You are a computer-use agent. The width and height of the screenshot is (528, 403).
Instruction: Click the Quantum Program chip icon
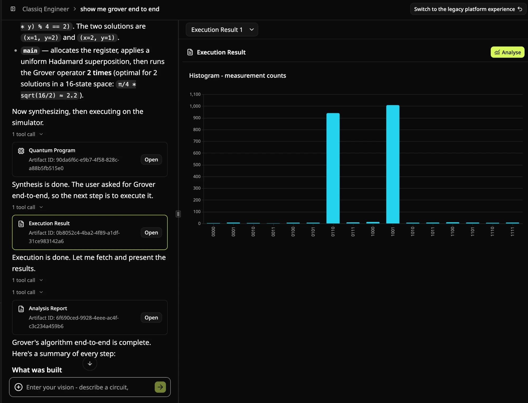pos(21,151)
